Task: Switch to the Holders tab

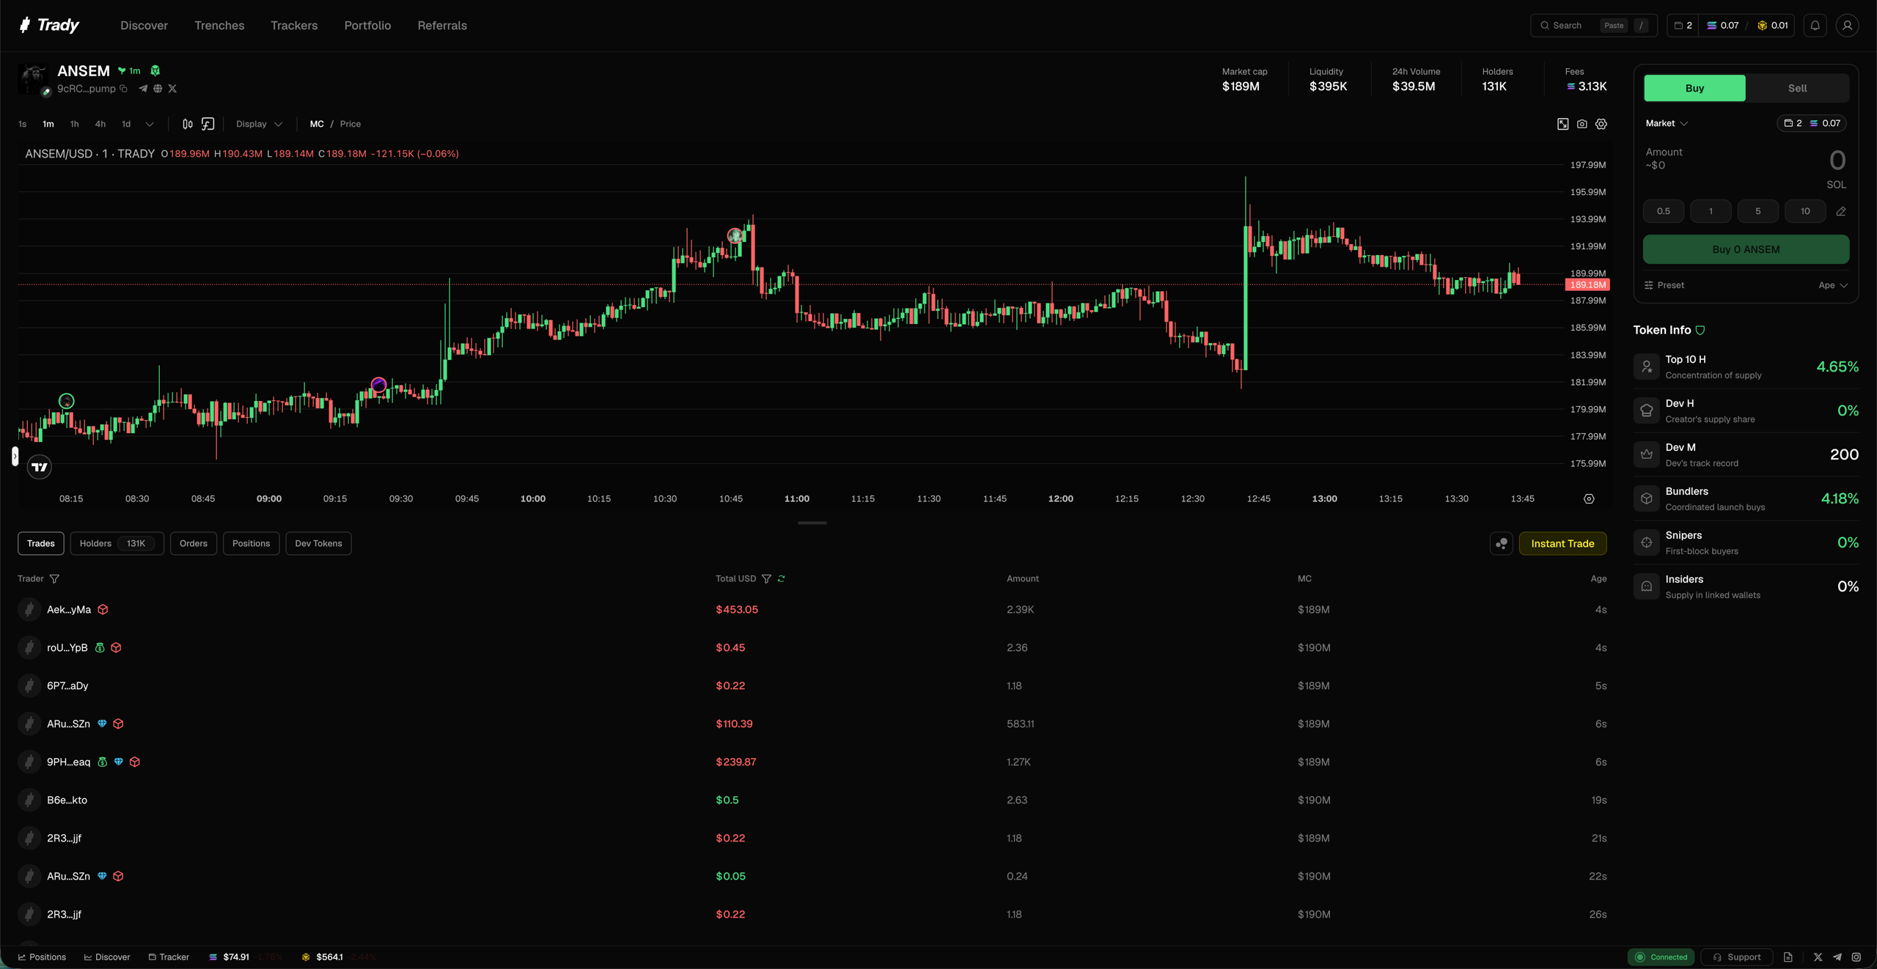Action: point(117,543)
